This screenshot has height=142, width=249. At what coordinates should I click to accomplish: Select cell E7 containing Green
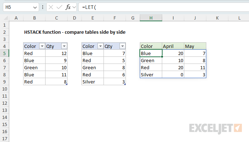[x=92, y=67]
